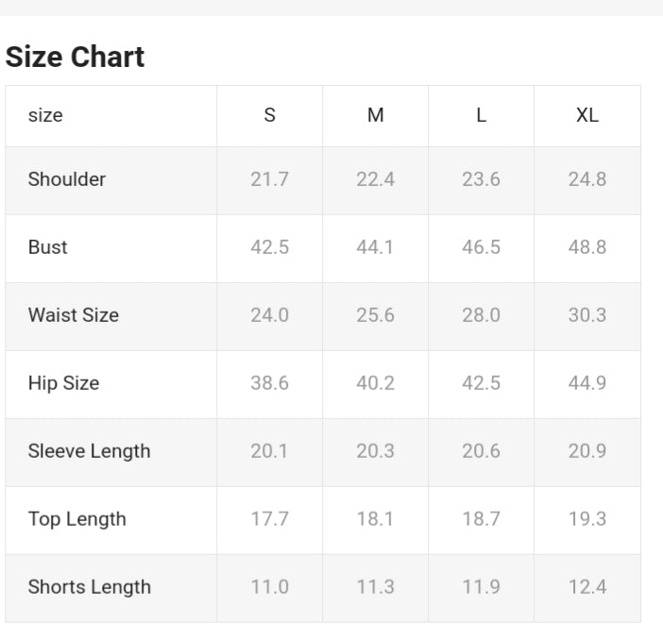
Task: Click the Waist value 28.0 for L
Action: click(x=482, y=315)
